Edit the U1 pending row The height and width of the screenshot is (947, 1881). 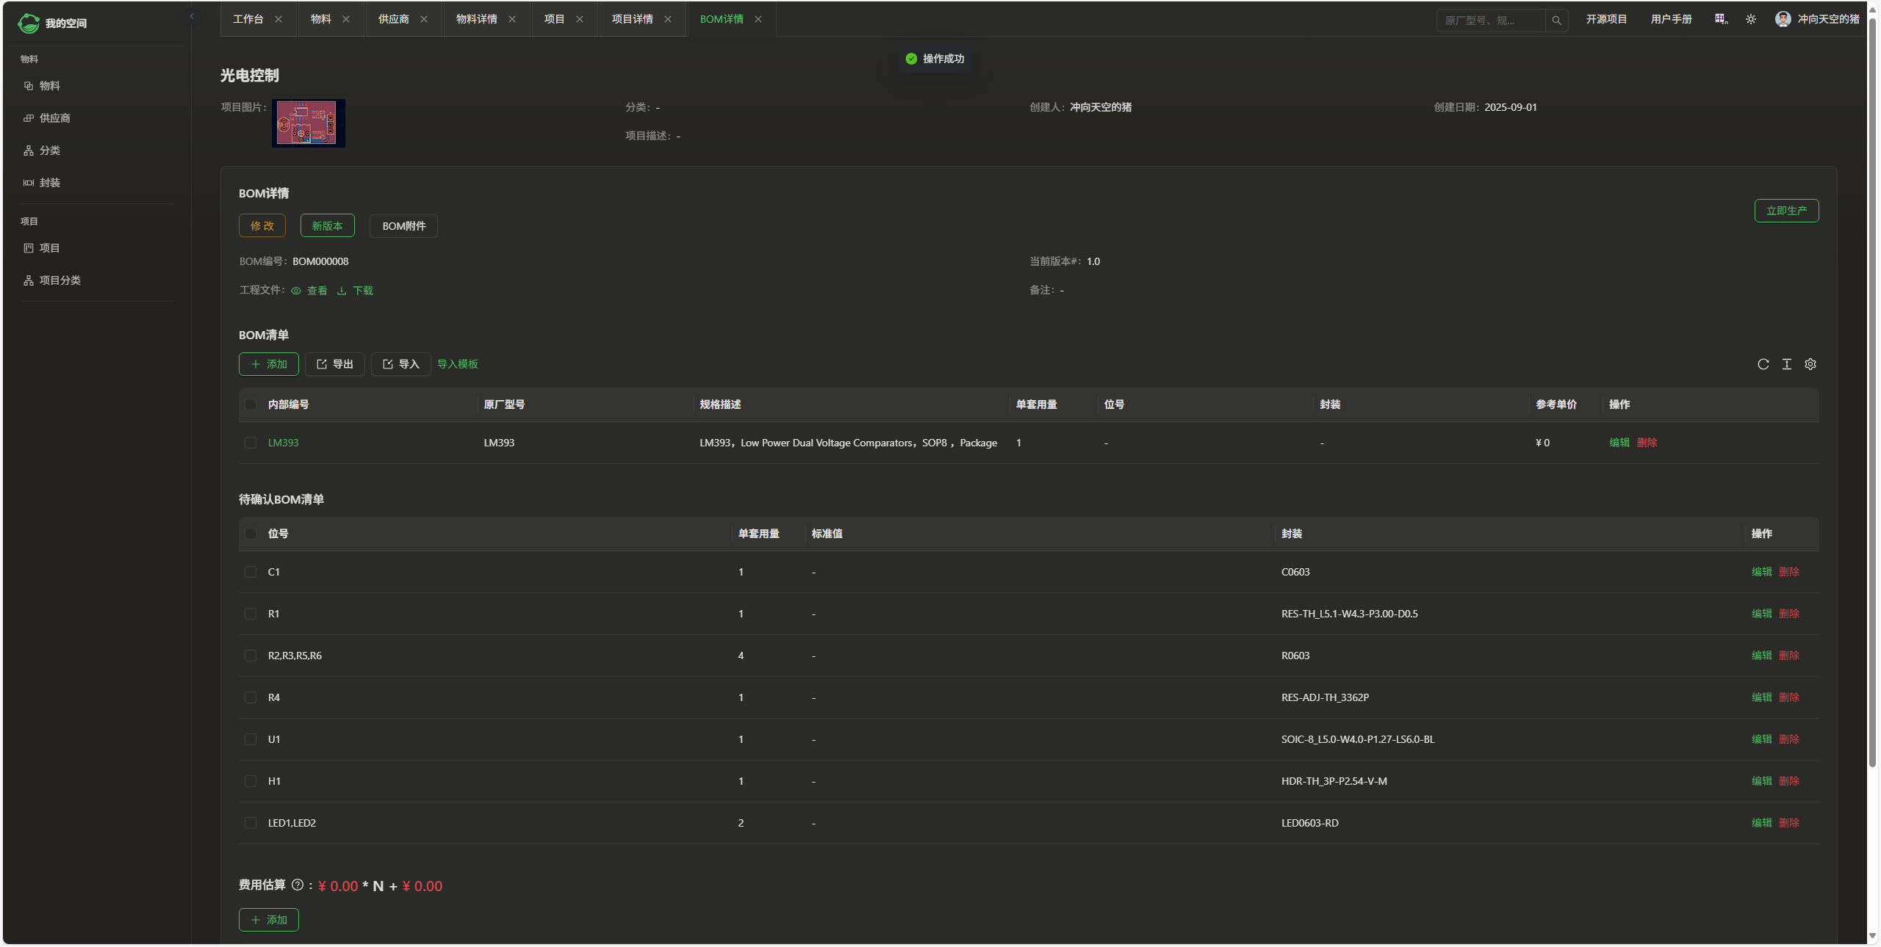point(1762,739)
